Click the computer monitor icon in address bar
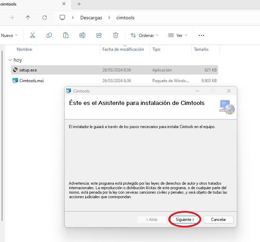The height and width of the screenshot is (242, 260). (x=62, y=18)
